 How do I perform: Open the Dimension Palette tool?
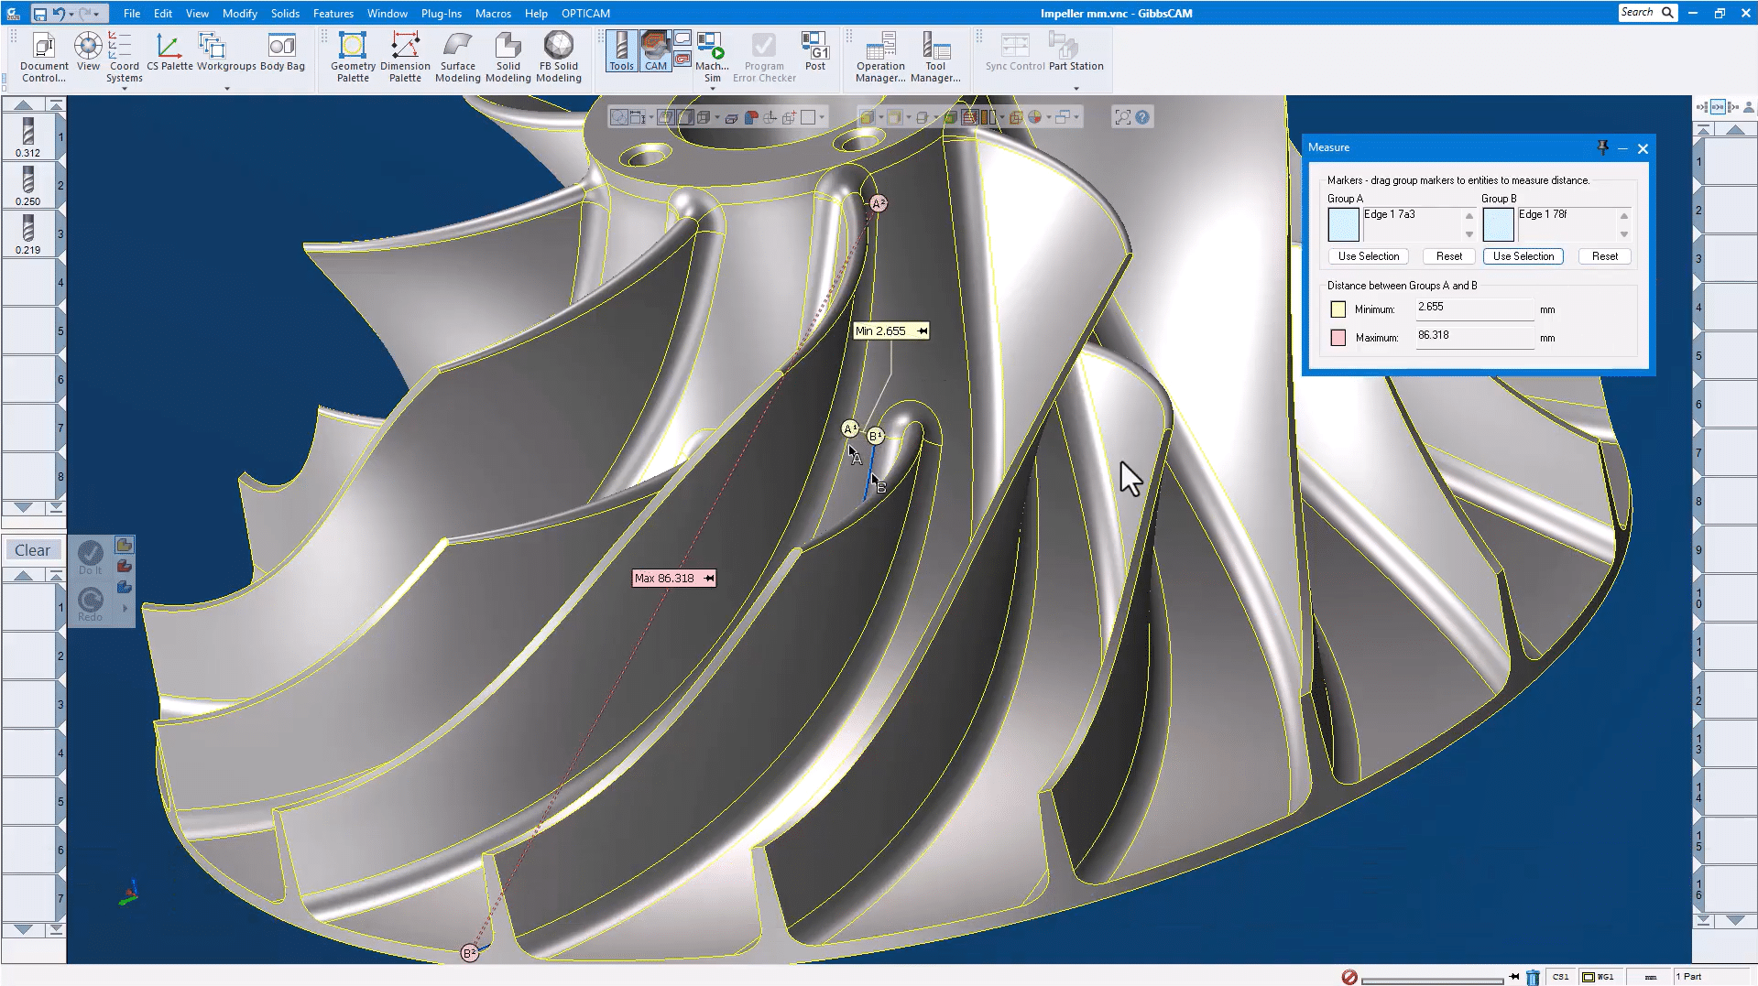405,57
